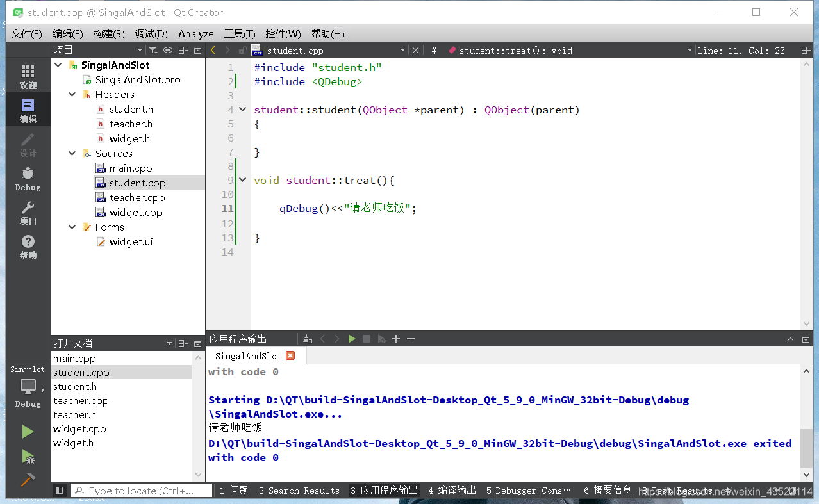The width and height of the screenshot is (819, 504).
Task: Attach debugger icon in output pane toolbar
Action: [382, 339]
